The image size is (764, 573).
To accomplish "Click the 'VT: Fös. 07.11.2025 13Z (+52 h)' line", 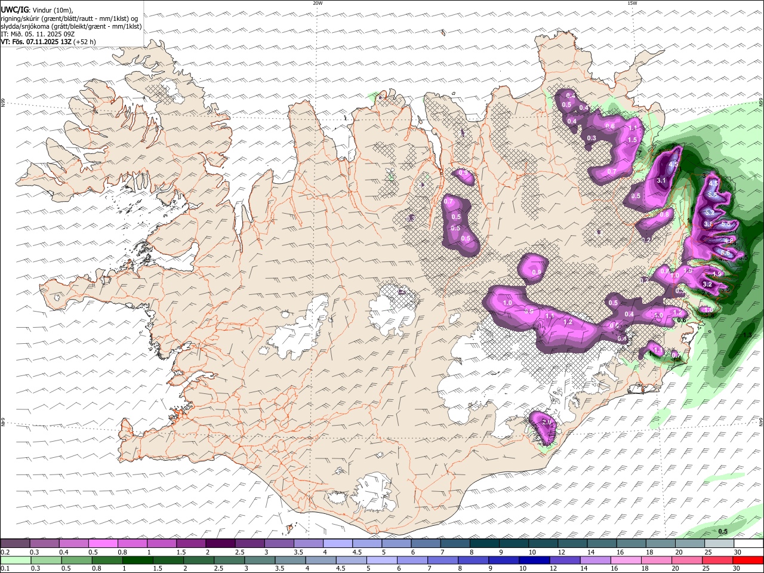I will pos(48,42).
